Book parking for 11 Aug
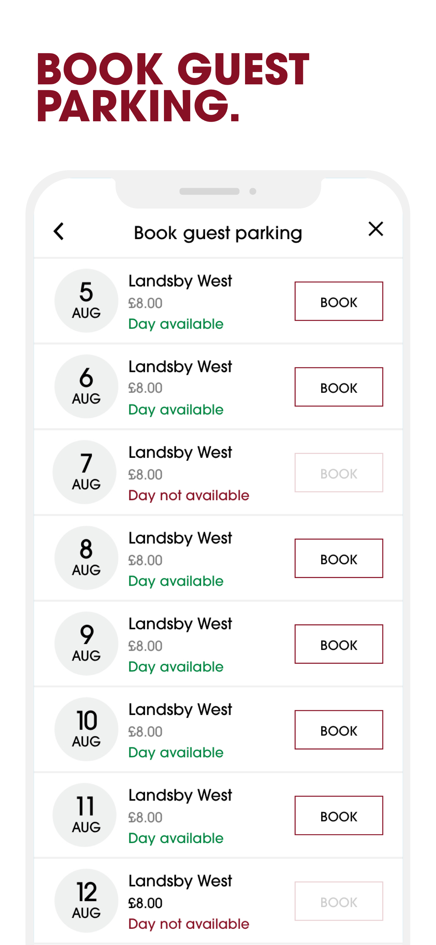This screenshot has height=945, width=436. coord(338,816)
